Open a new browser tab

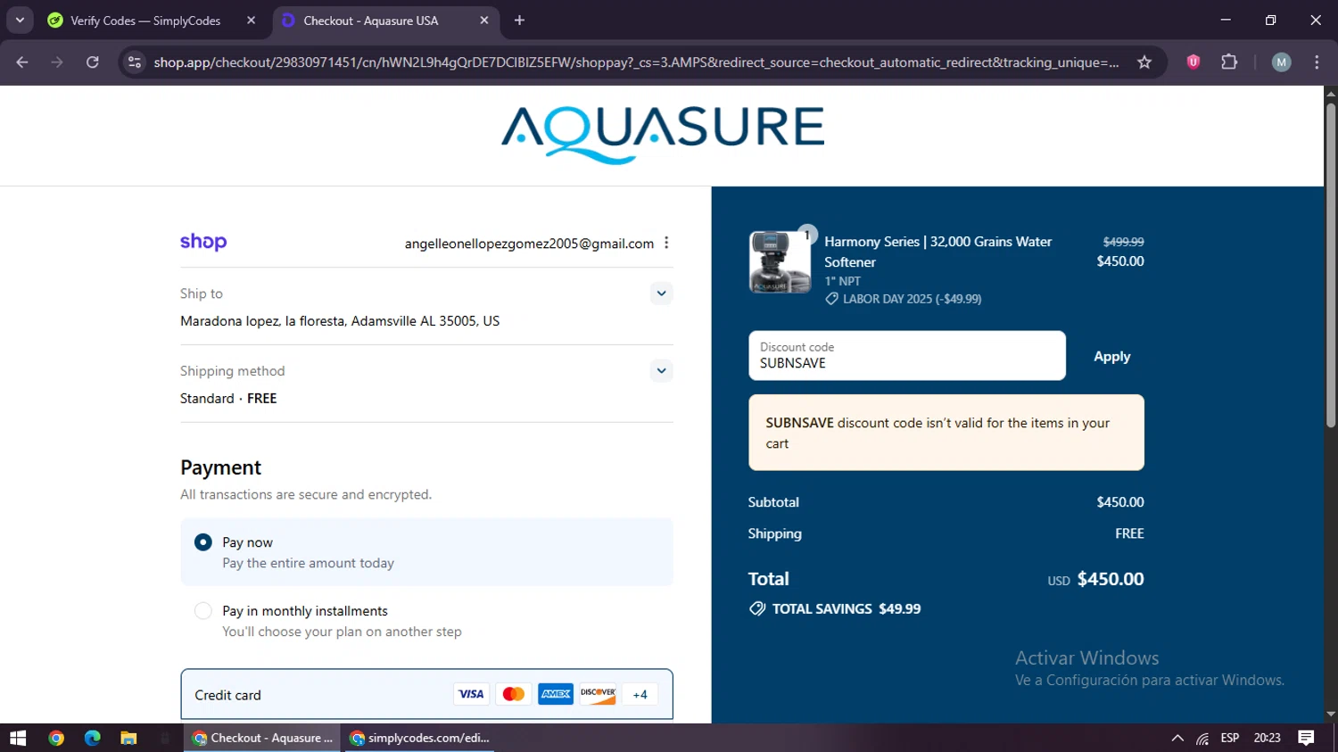519,21
